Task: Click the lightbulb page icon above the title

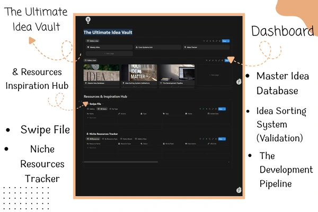Action: pyautogui.click(x=88, y=20)
